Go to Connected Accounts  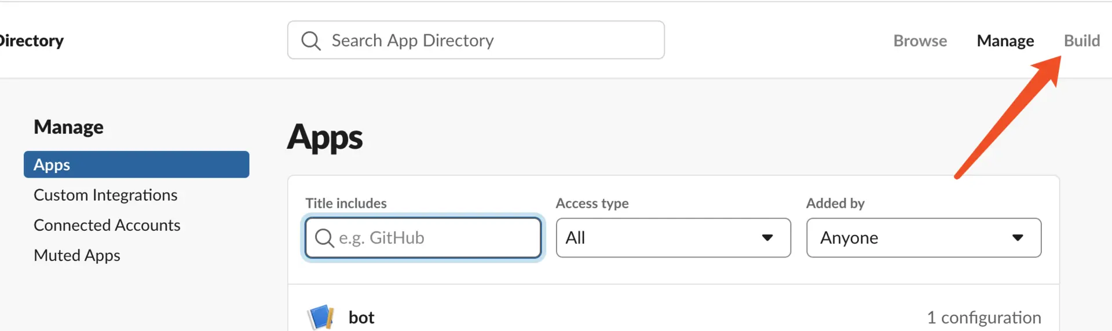[107, 225]
